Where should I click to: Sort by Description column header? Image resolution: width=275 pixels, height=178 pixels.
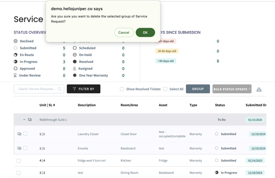(x=87, y=105)
